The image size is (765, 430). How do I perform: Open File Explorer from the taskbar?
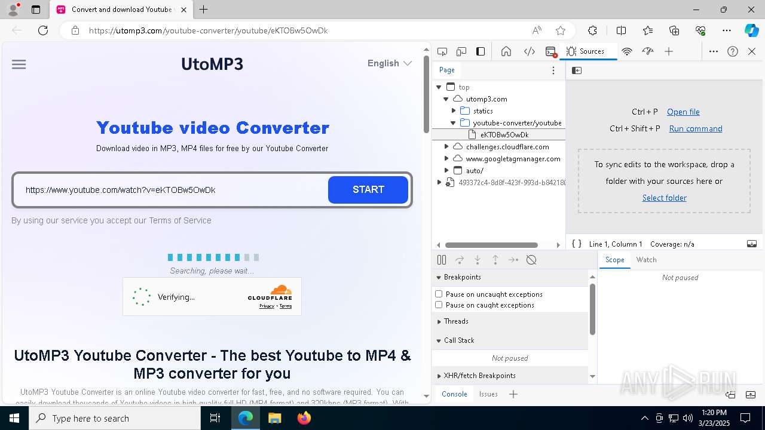pyautogui.click(x=274, y=418)
